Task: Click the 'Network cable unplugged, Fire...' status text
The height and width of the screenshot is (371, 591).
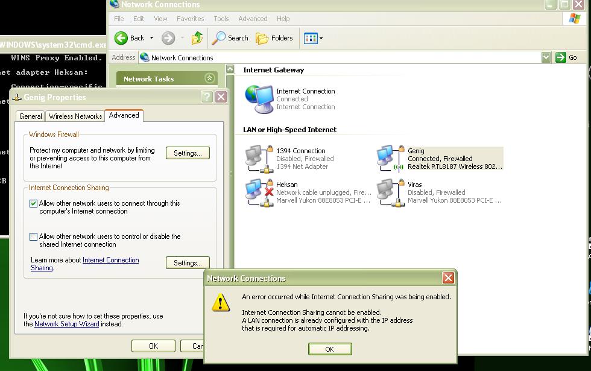Action: [x=324, y=192]
